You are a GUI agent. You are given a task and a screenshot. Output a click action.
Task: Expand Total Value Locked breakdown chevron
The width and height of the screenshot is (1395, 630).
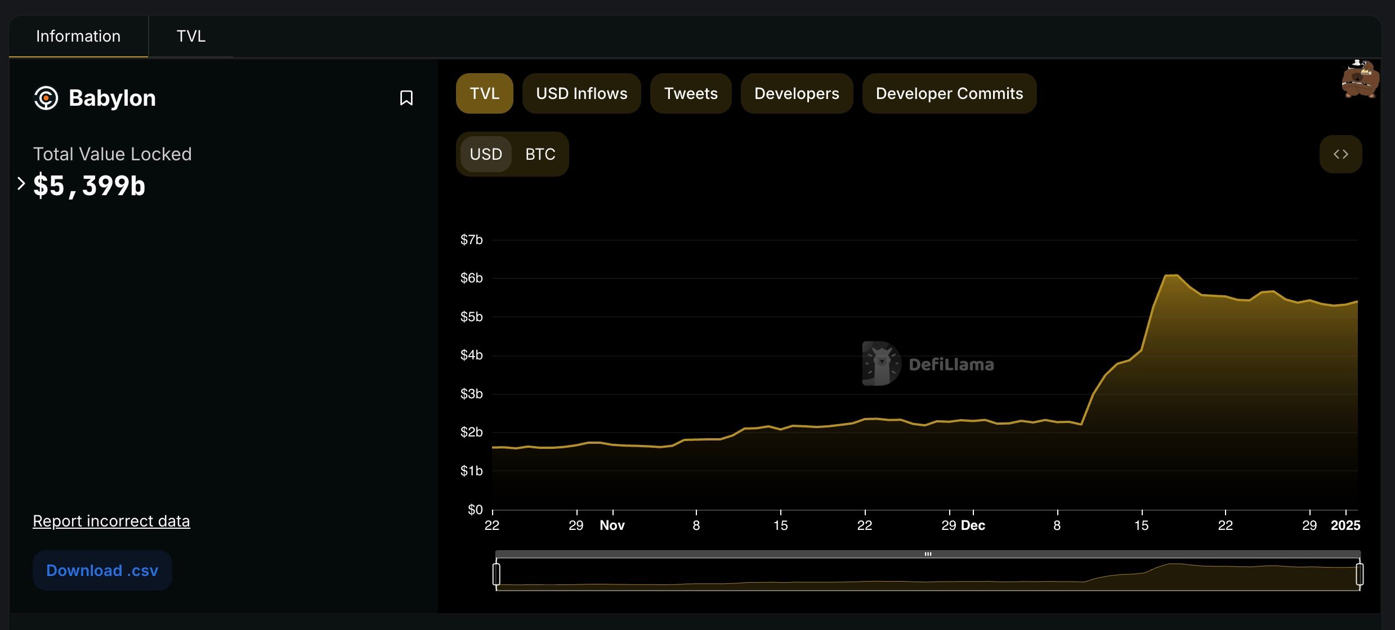pyautogui.click(x=21, y=183)
